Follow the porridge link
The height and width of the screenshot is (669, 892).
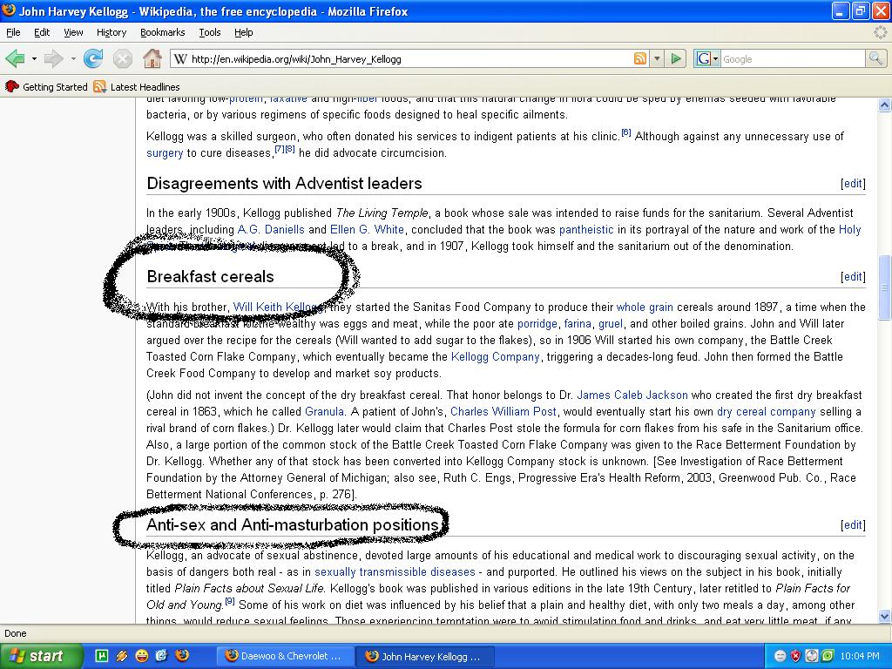[x=537, y=323]
